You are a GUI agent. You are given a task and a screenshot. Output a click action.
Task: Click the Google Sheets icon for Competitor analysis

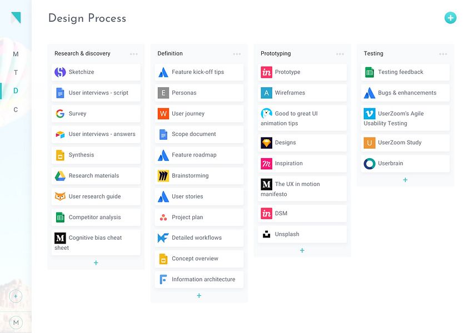click(60, 217)
